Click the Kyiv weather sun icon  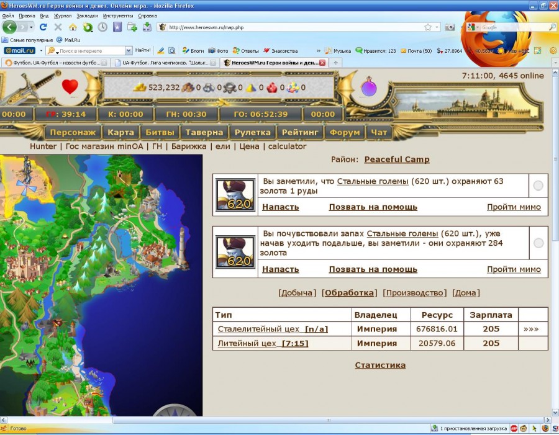pos(502,51)
